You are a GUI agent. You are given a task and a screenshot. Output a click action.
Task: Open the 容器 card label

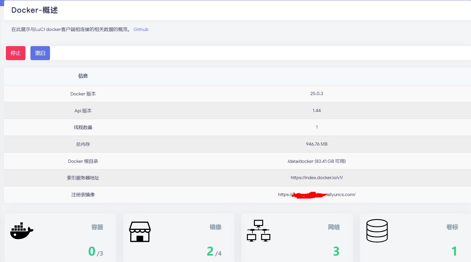pyautogui.click(x=97, y=227)
